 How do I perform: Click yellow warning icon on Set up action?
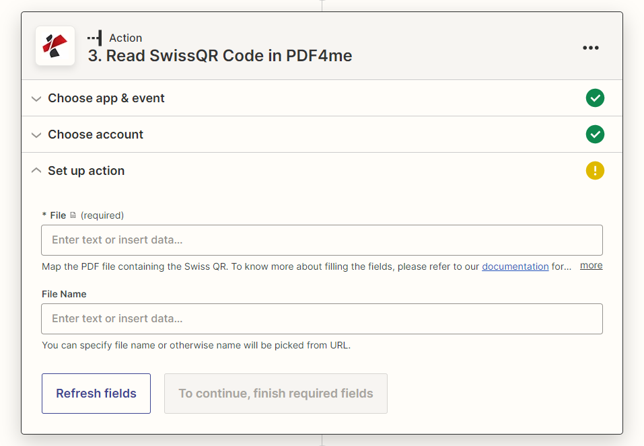(595, 171)
